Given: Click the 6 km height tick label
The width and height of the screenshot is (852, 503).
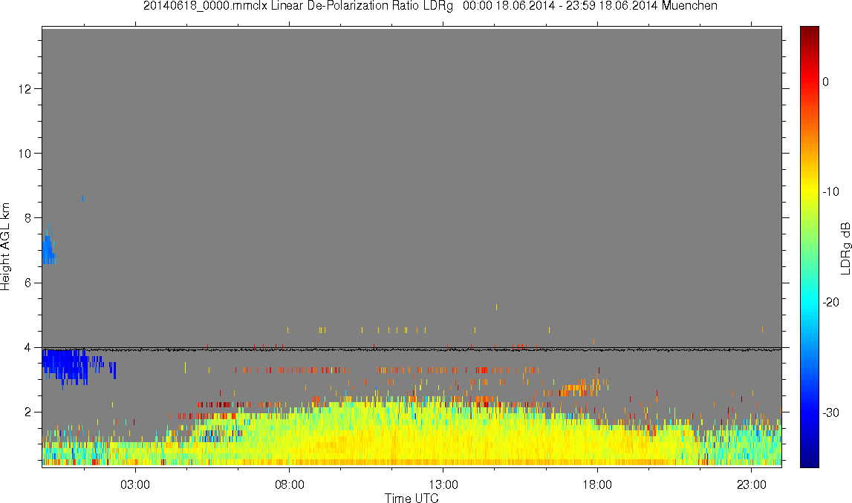Looking at the screenshot, I should [27, 283].
